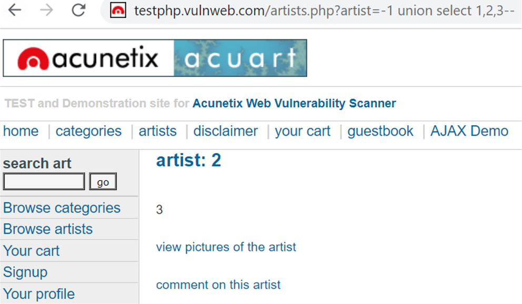Click the browser forward arrow
The width and height of the screenshot is (522, 304).
46,10
